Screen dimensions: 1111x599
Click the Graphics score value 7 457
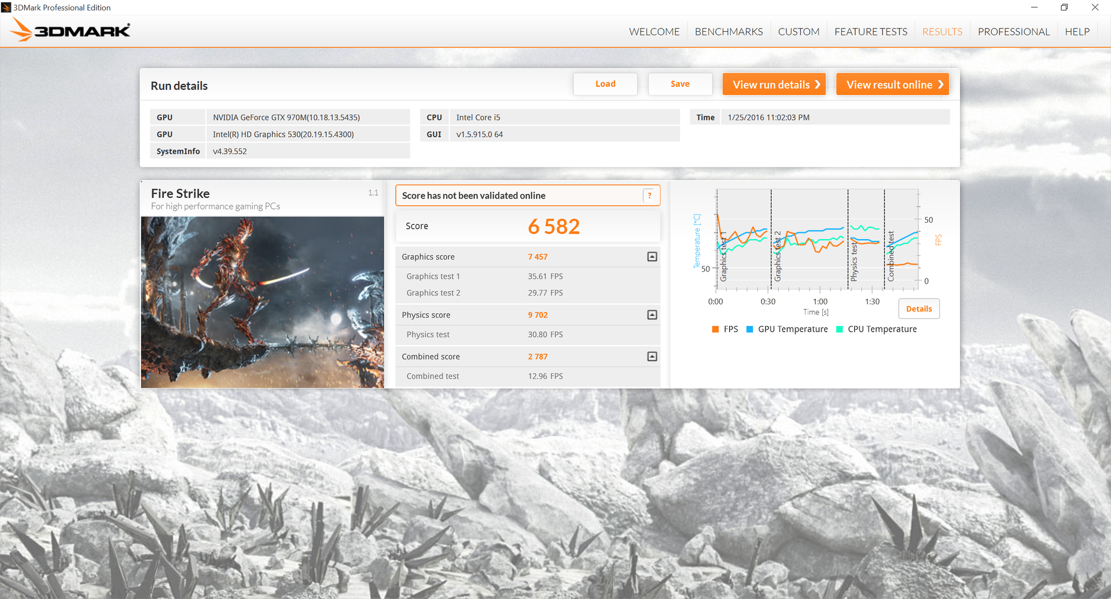pos(538,257)
